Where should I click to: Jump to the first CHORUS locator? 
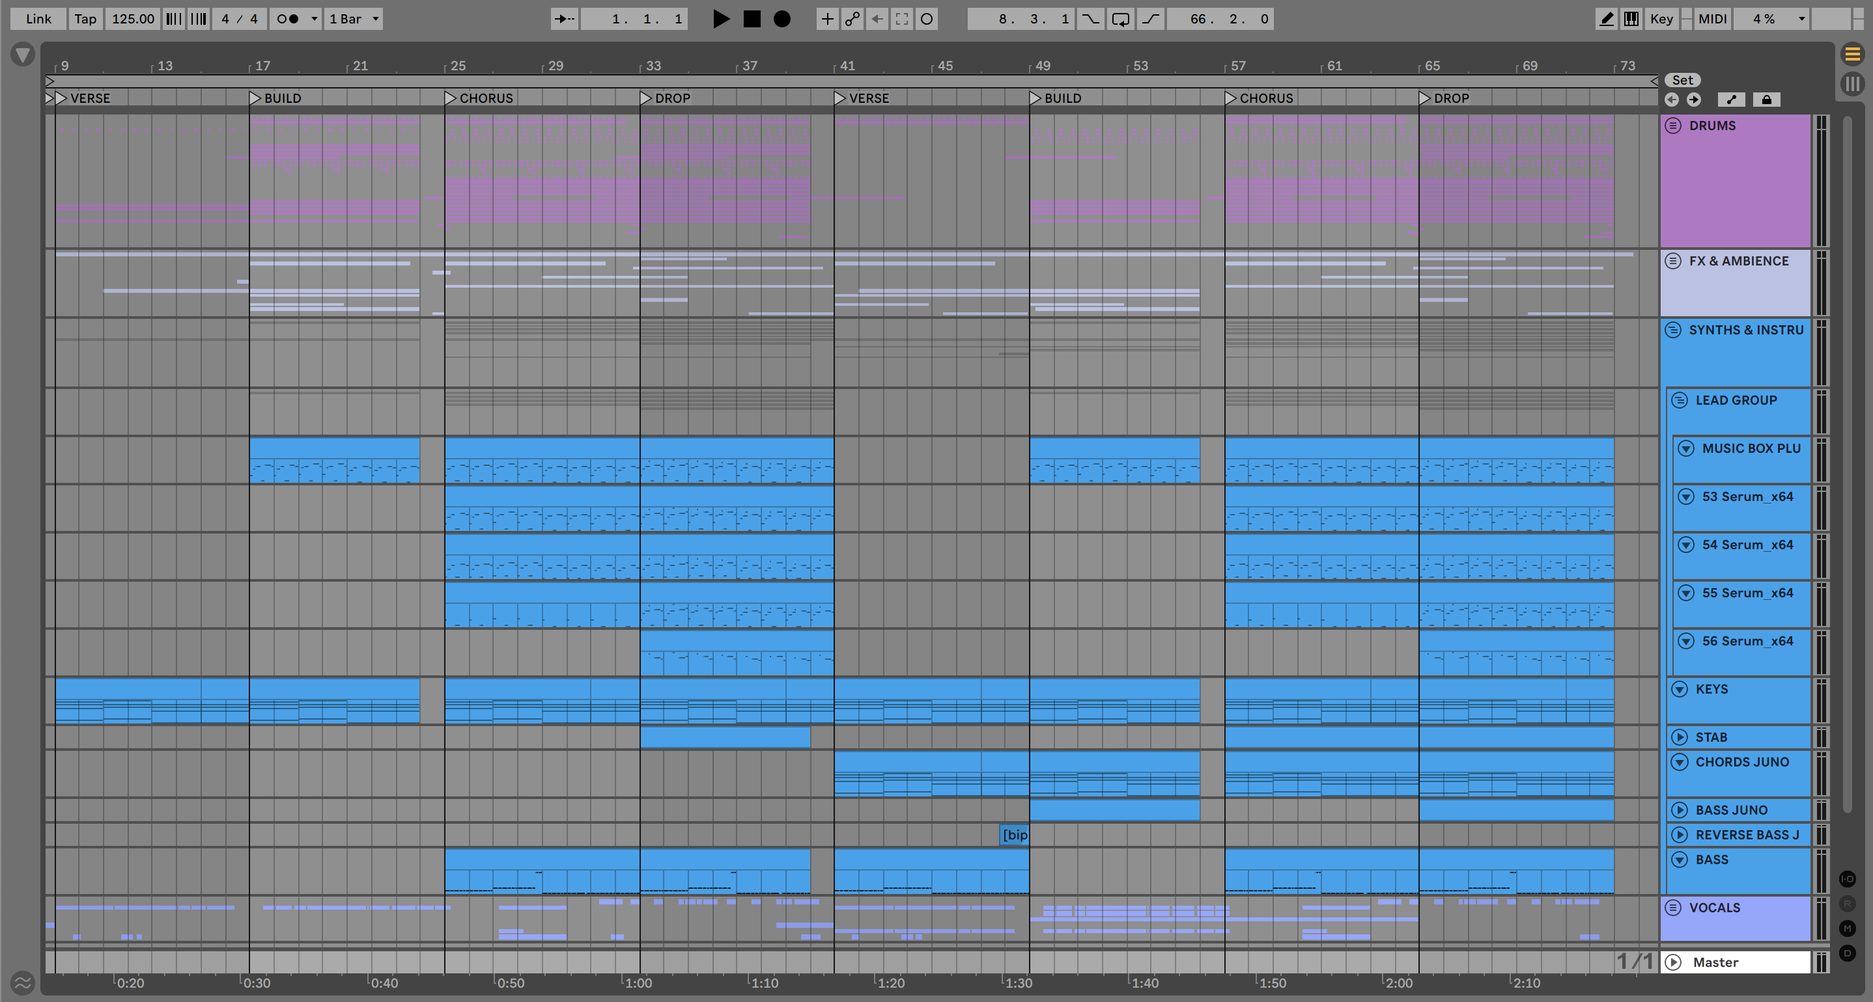click(451, 98)
